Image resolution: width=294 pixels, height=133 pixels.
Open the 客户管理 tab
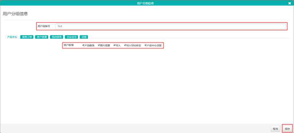[42, 37]
